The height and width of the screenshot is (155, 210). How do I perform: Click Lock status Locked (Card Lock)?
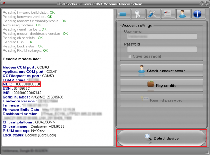(41, 135)
